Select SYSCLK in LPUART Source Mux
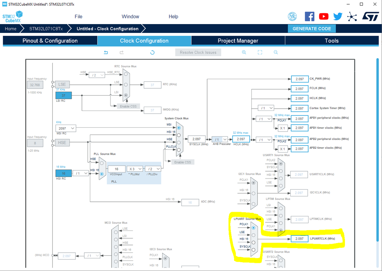This screenshot has height=271, width=382. click(x=254, y=250)
